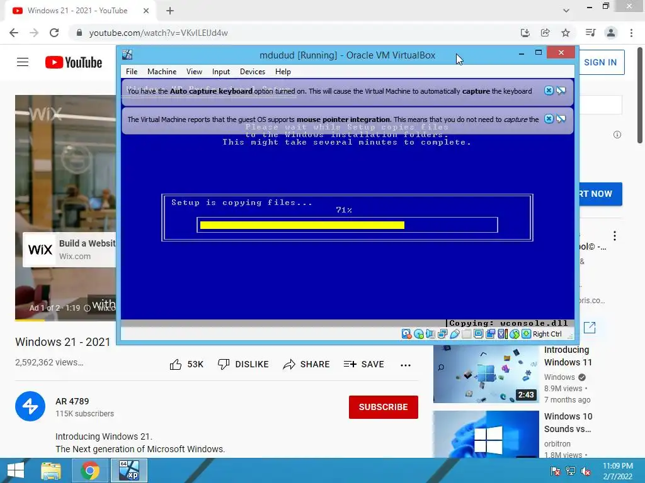Viewport: 645px width, 483px height.
Task: Suppress future mouse integration messages icon
Action: point(561,119)
